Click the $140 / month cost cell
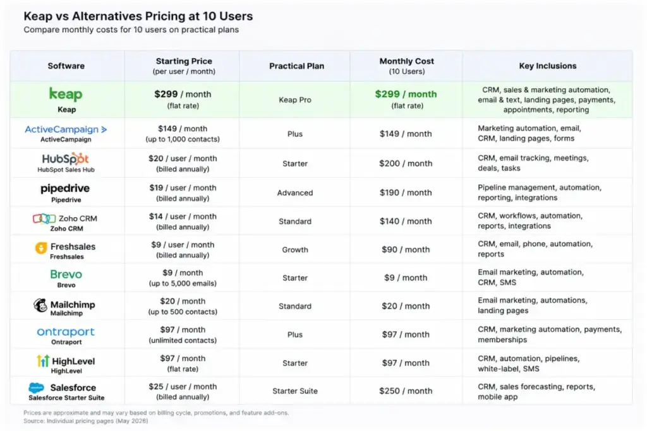647x431 pixels. 406,221
